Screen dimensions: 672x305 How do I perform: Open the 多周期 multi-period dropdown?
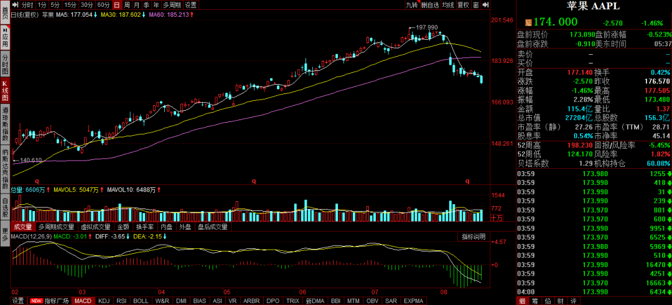point(170,5)
